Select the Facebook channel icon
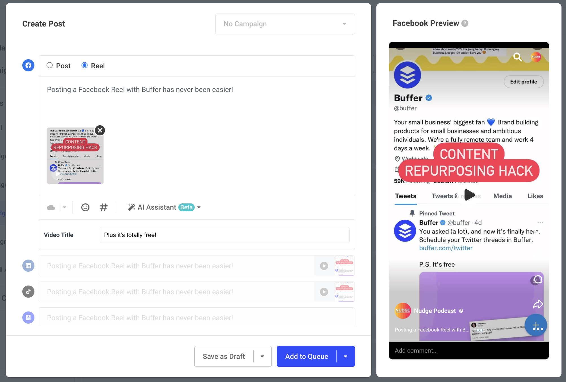The image size is (566, 382). (x=28, y=65)
